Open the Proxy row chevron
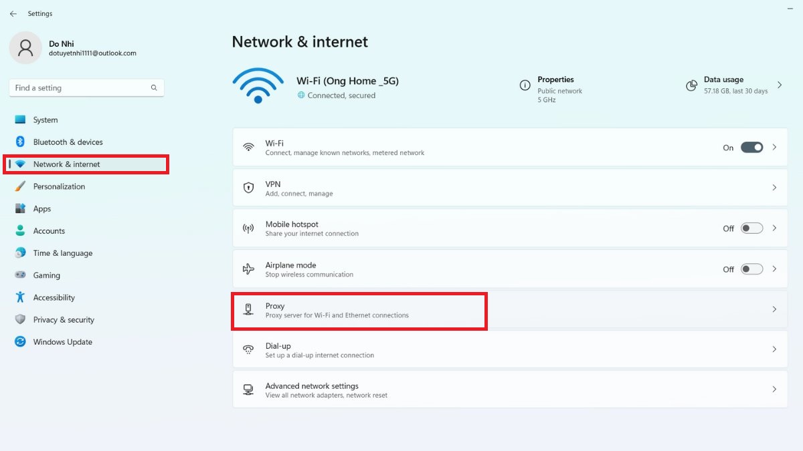Screen dimensions: 803x451 point(774,309)
